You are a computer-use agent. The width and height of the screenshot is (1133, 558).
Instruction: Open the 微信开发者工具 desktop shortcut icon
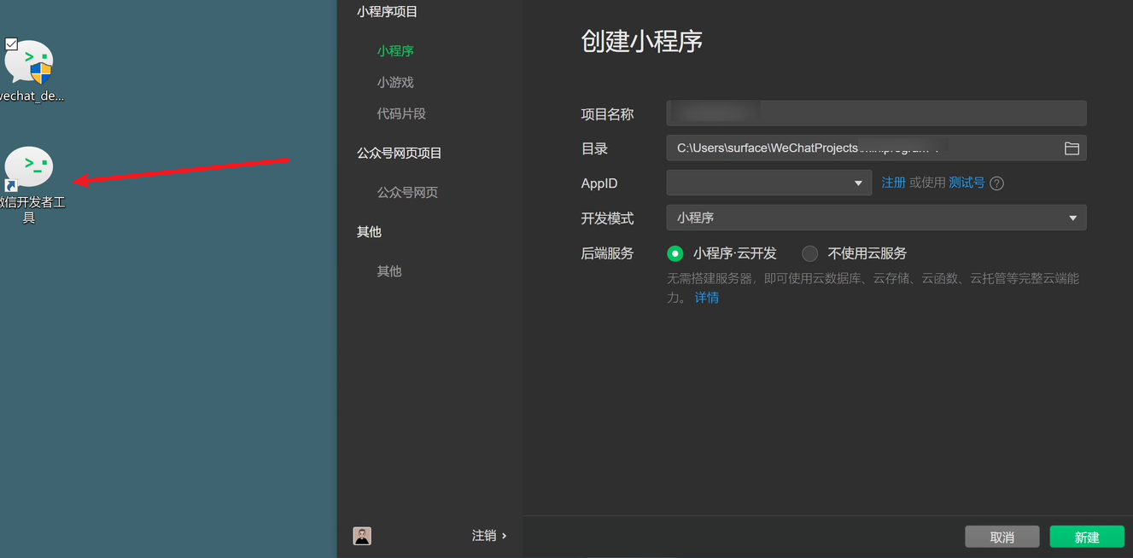pos(29,167)
